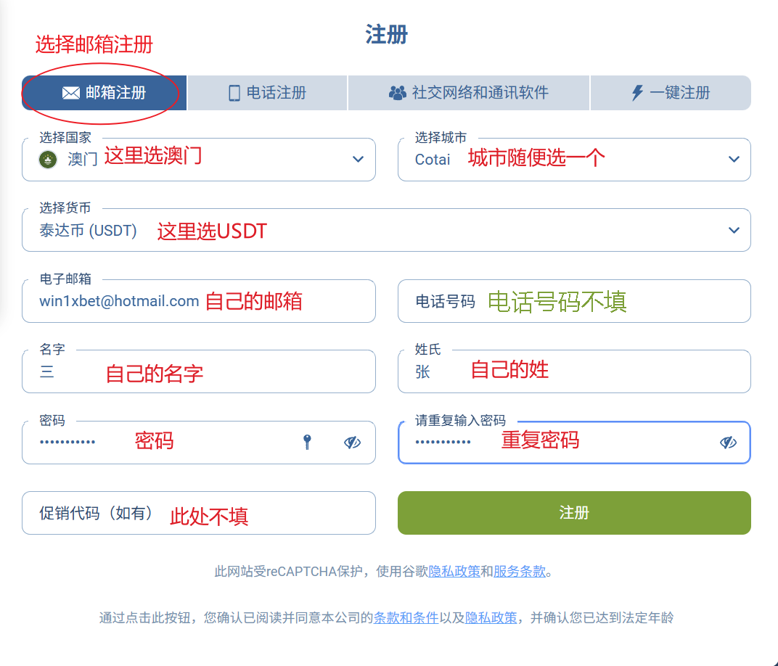Show the repeated password via eye icon

coord(728,443)
